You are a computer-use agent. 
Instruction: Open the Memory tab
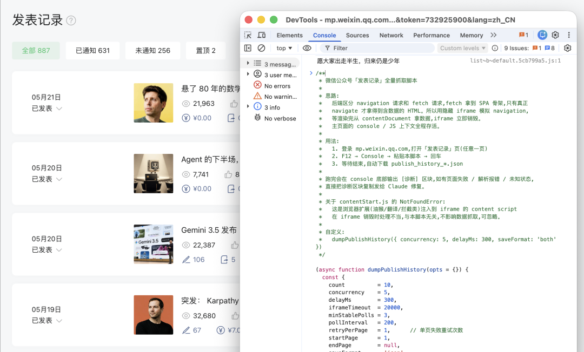coord(471,35)
